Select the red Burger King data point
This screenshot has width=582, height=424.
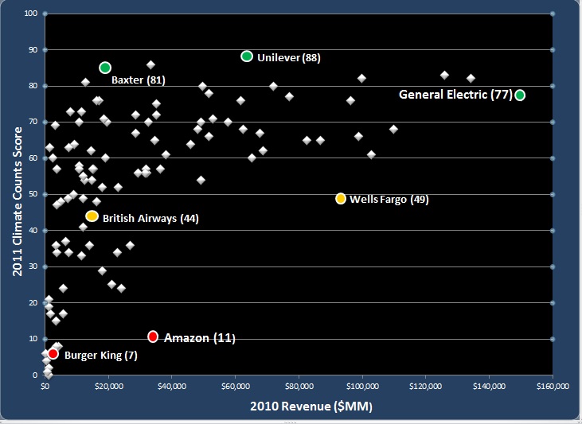coord(53,354)
